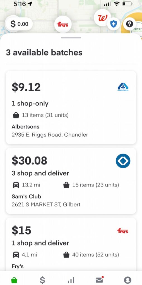Tap the Albertsons logo on batch card
This screenshot has height=285, width=142.
click(x=123, y=87)
